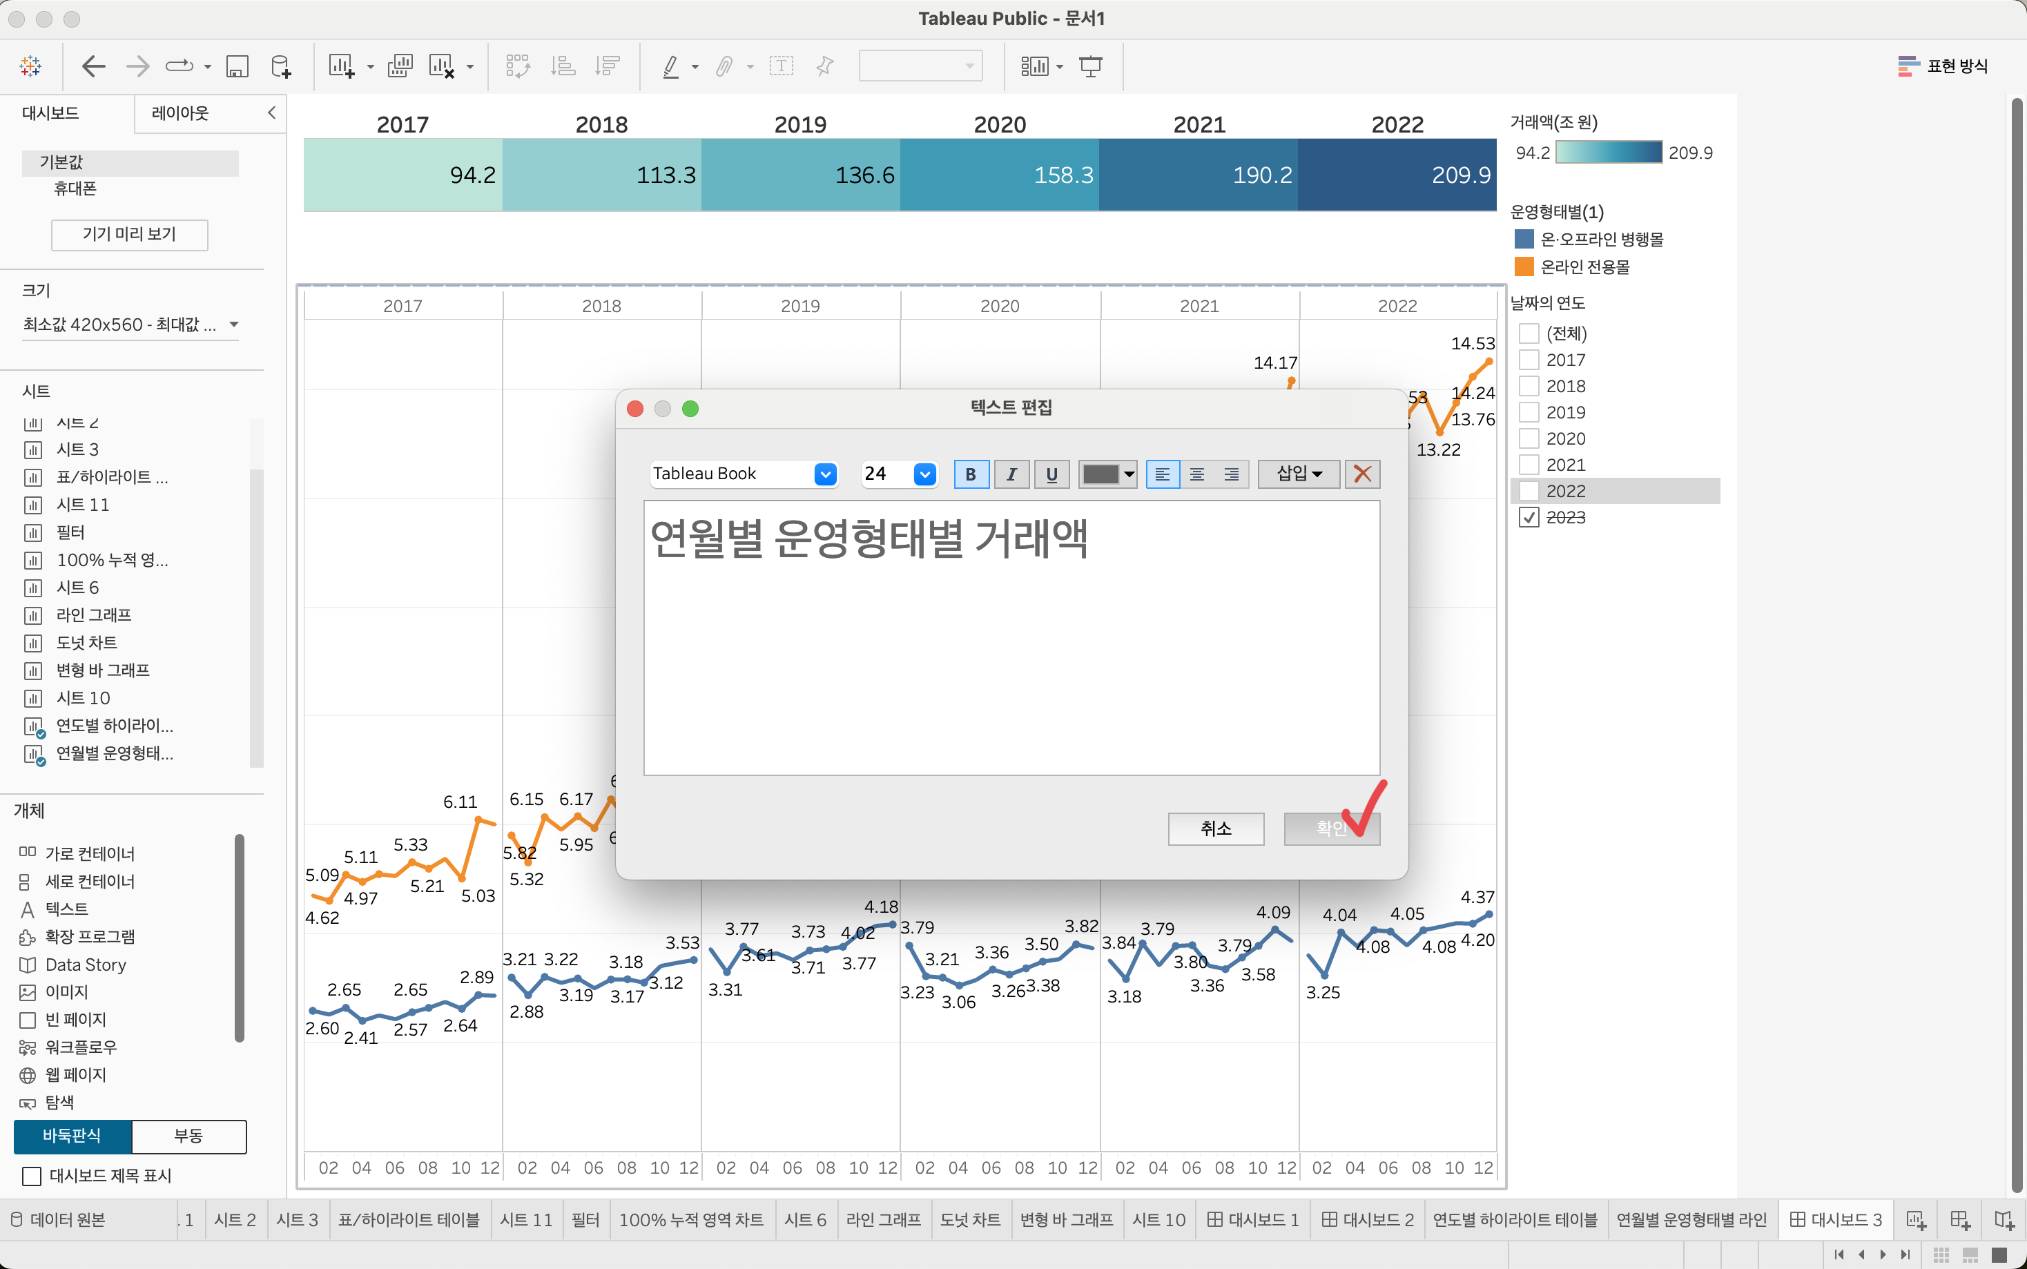Click the Save icon in toolbar
Image resolution: width=2027 pixels, height=1269 pixels.
(237, 66)
